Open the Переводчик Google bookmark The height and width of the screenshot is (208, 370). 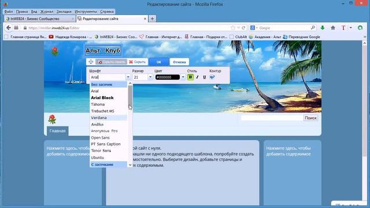pos(301,37)
